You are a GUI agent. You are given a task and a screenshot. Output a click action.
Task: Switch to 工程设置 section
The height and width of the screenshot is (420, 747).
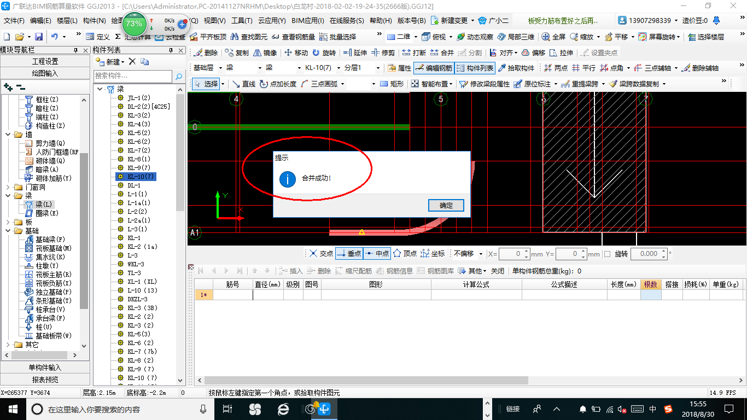coord(45,61)
